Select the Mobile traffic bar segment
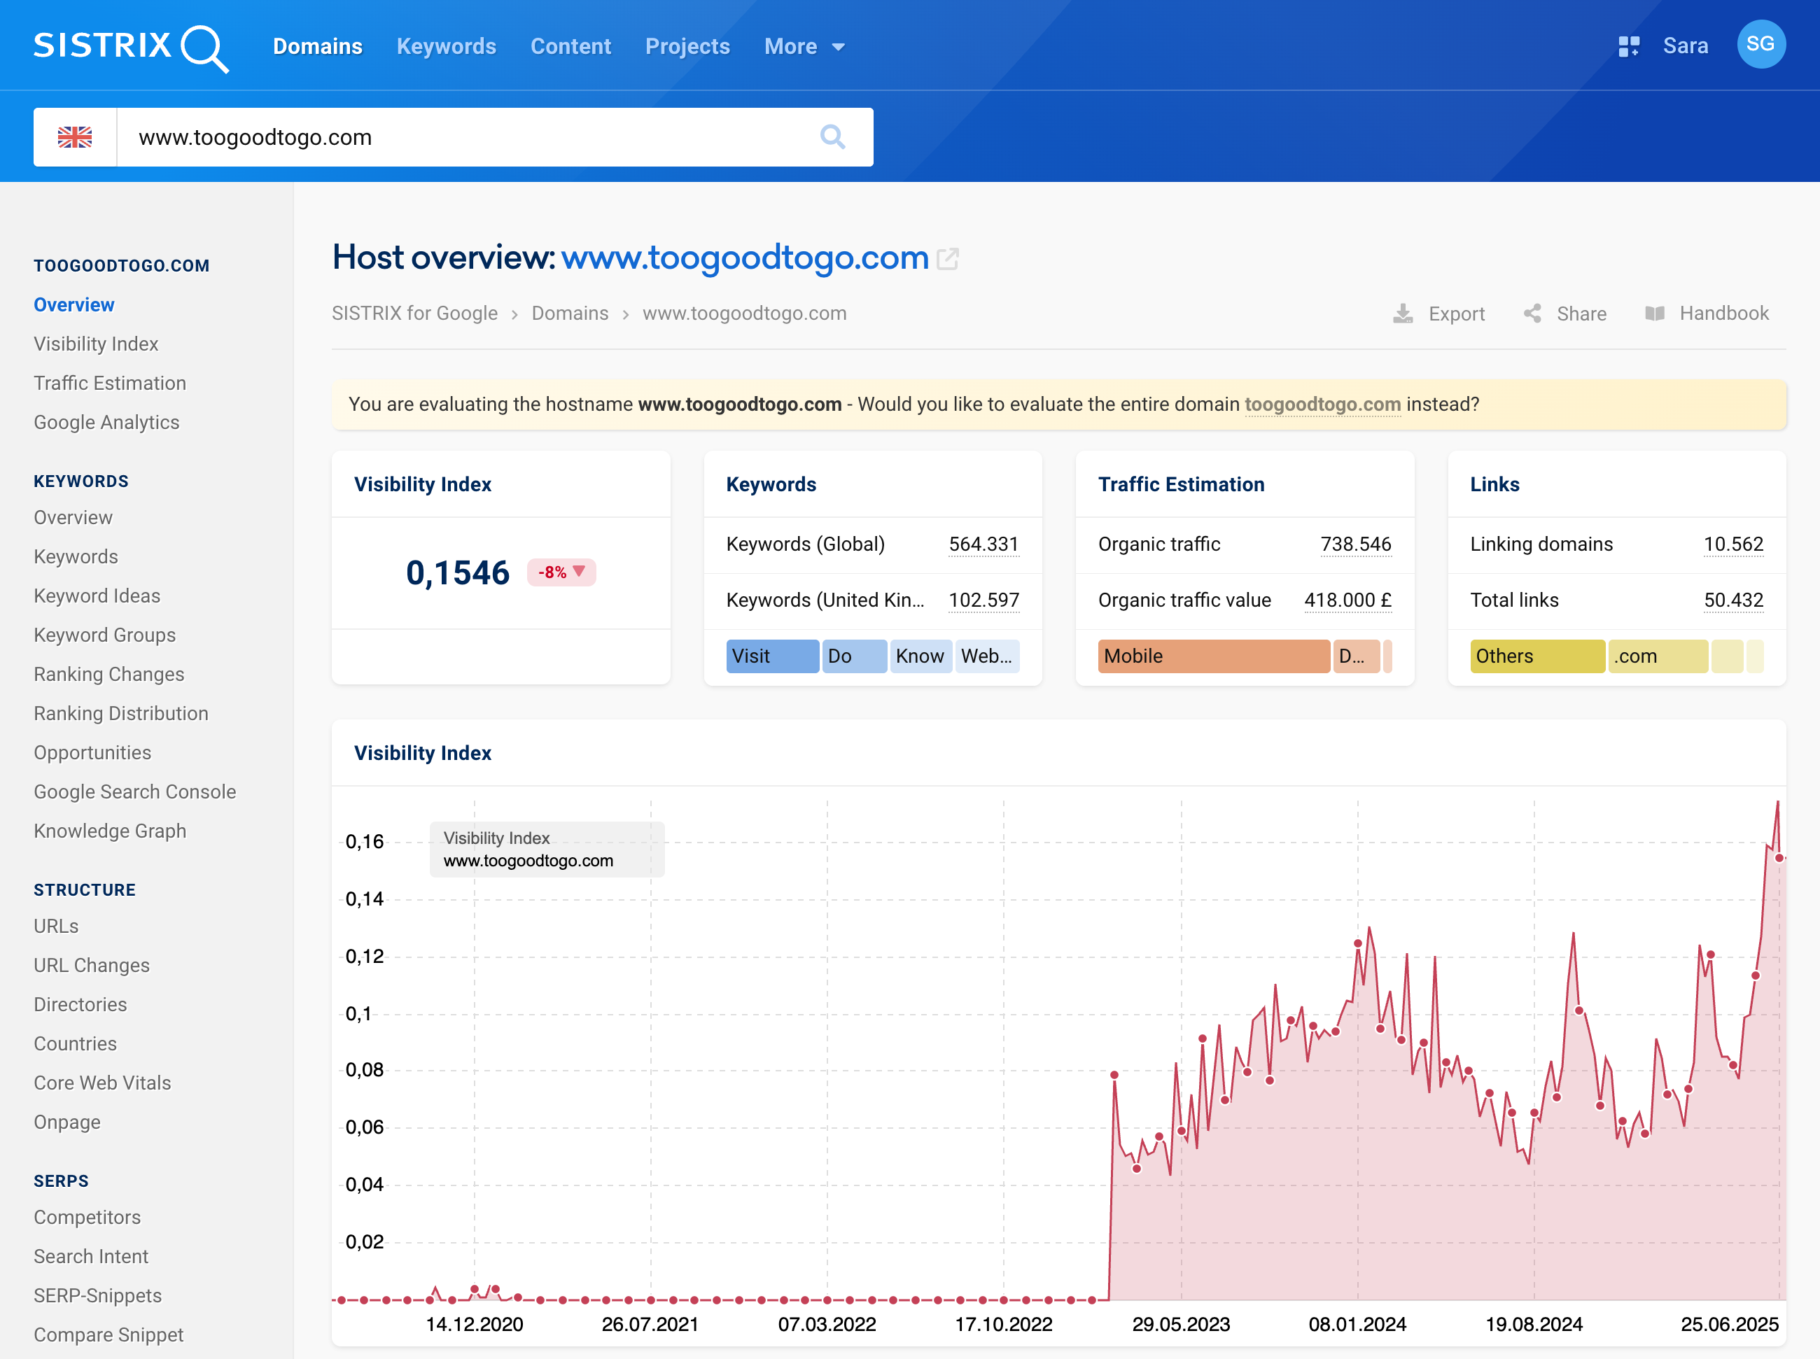 [x=1214, y=656]
